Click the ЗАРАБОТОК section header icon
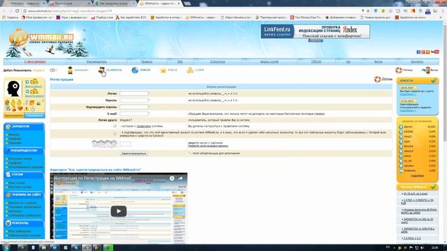The width and height of the screenshot is (447, 251). coord(8,126)
